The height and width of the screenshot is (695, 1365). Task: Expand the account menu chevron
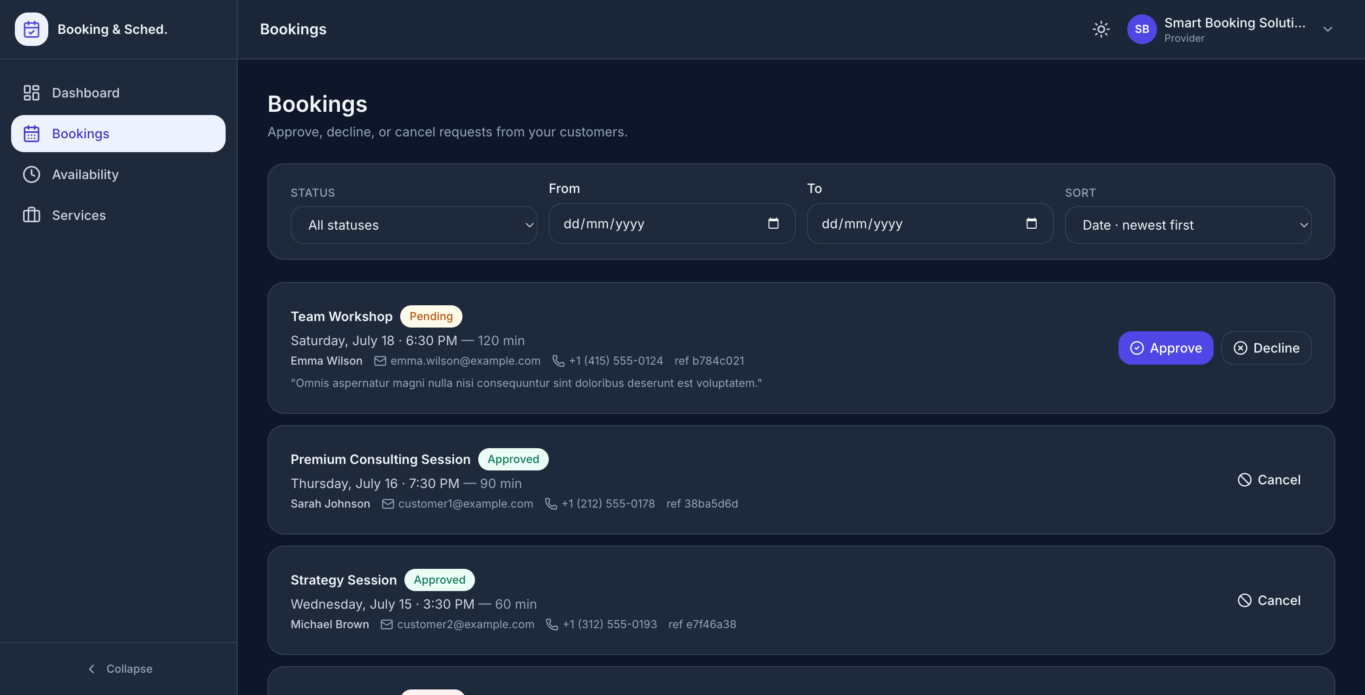click(1327, 29)
